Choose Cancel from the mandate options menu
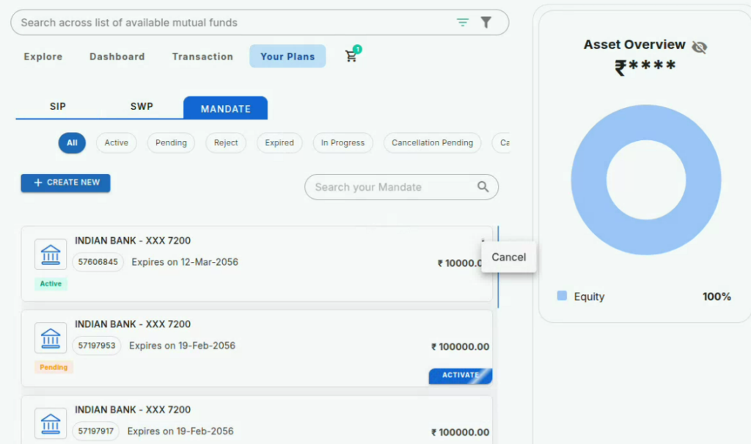This screenshot has width=751, height=444. [x=508, y=258]
